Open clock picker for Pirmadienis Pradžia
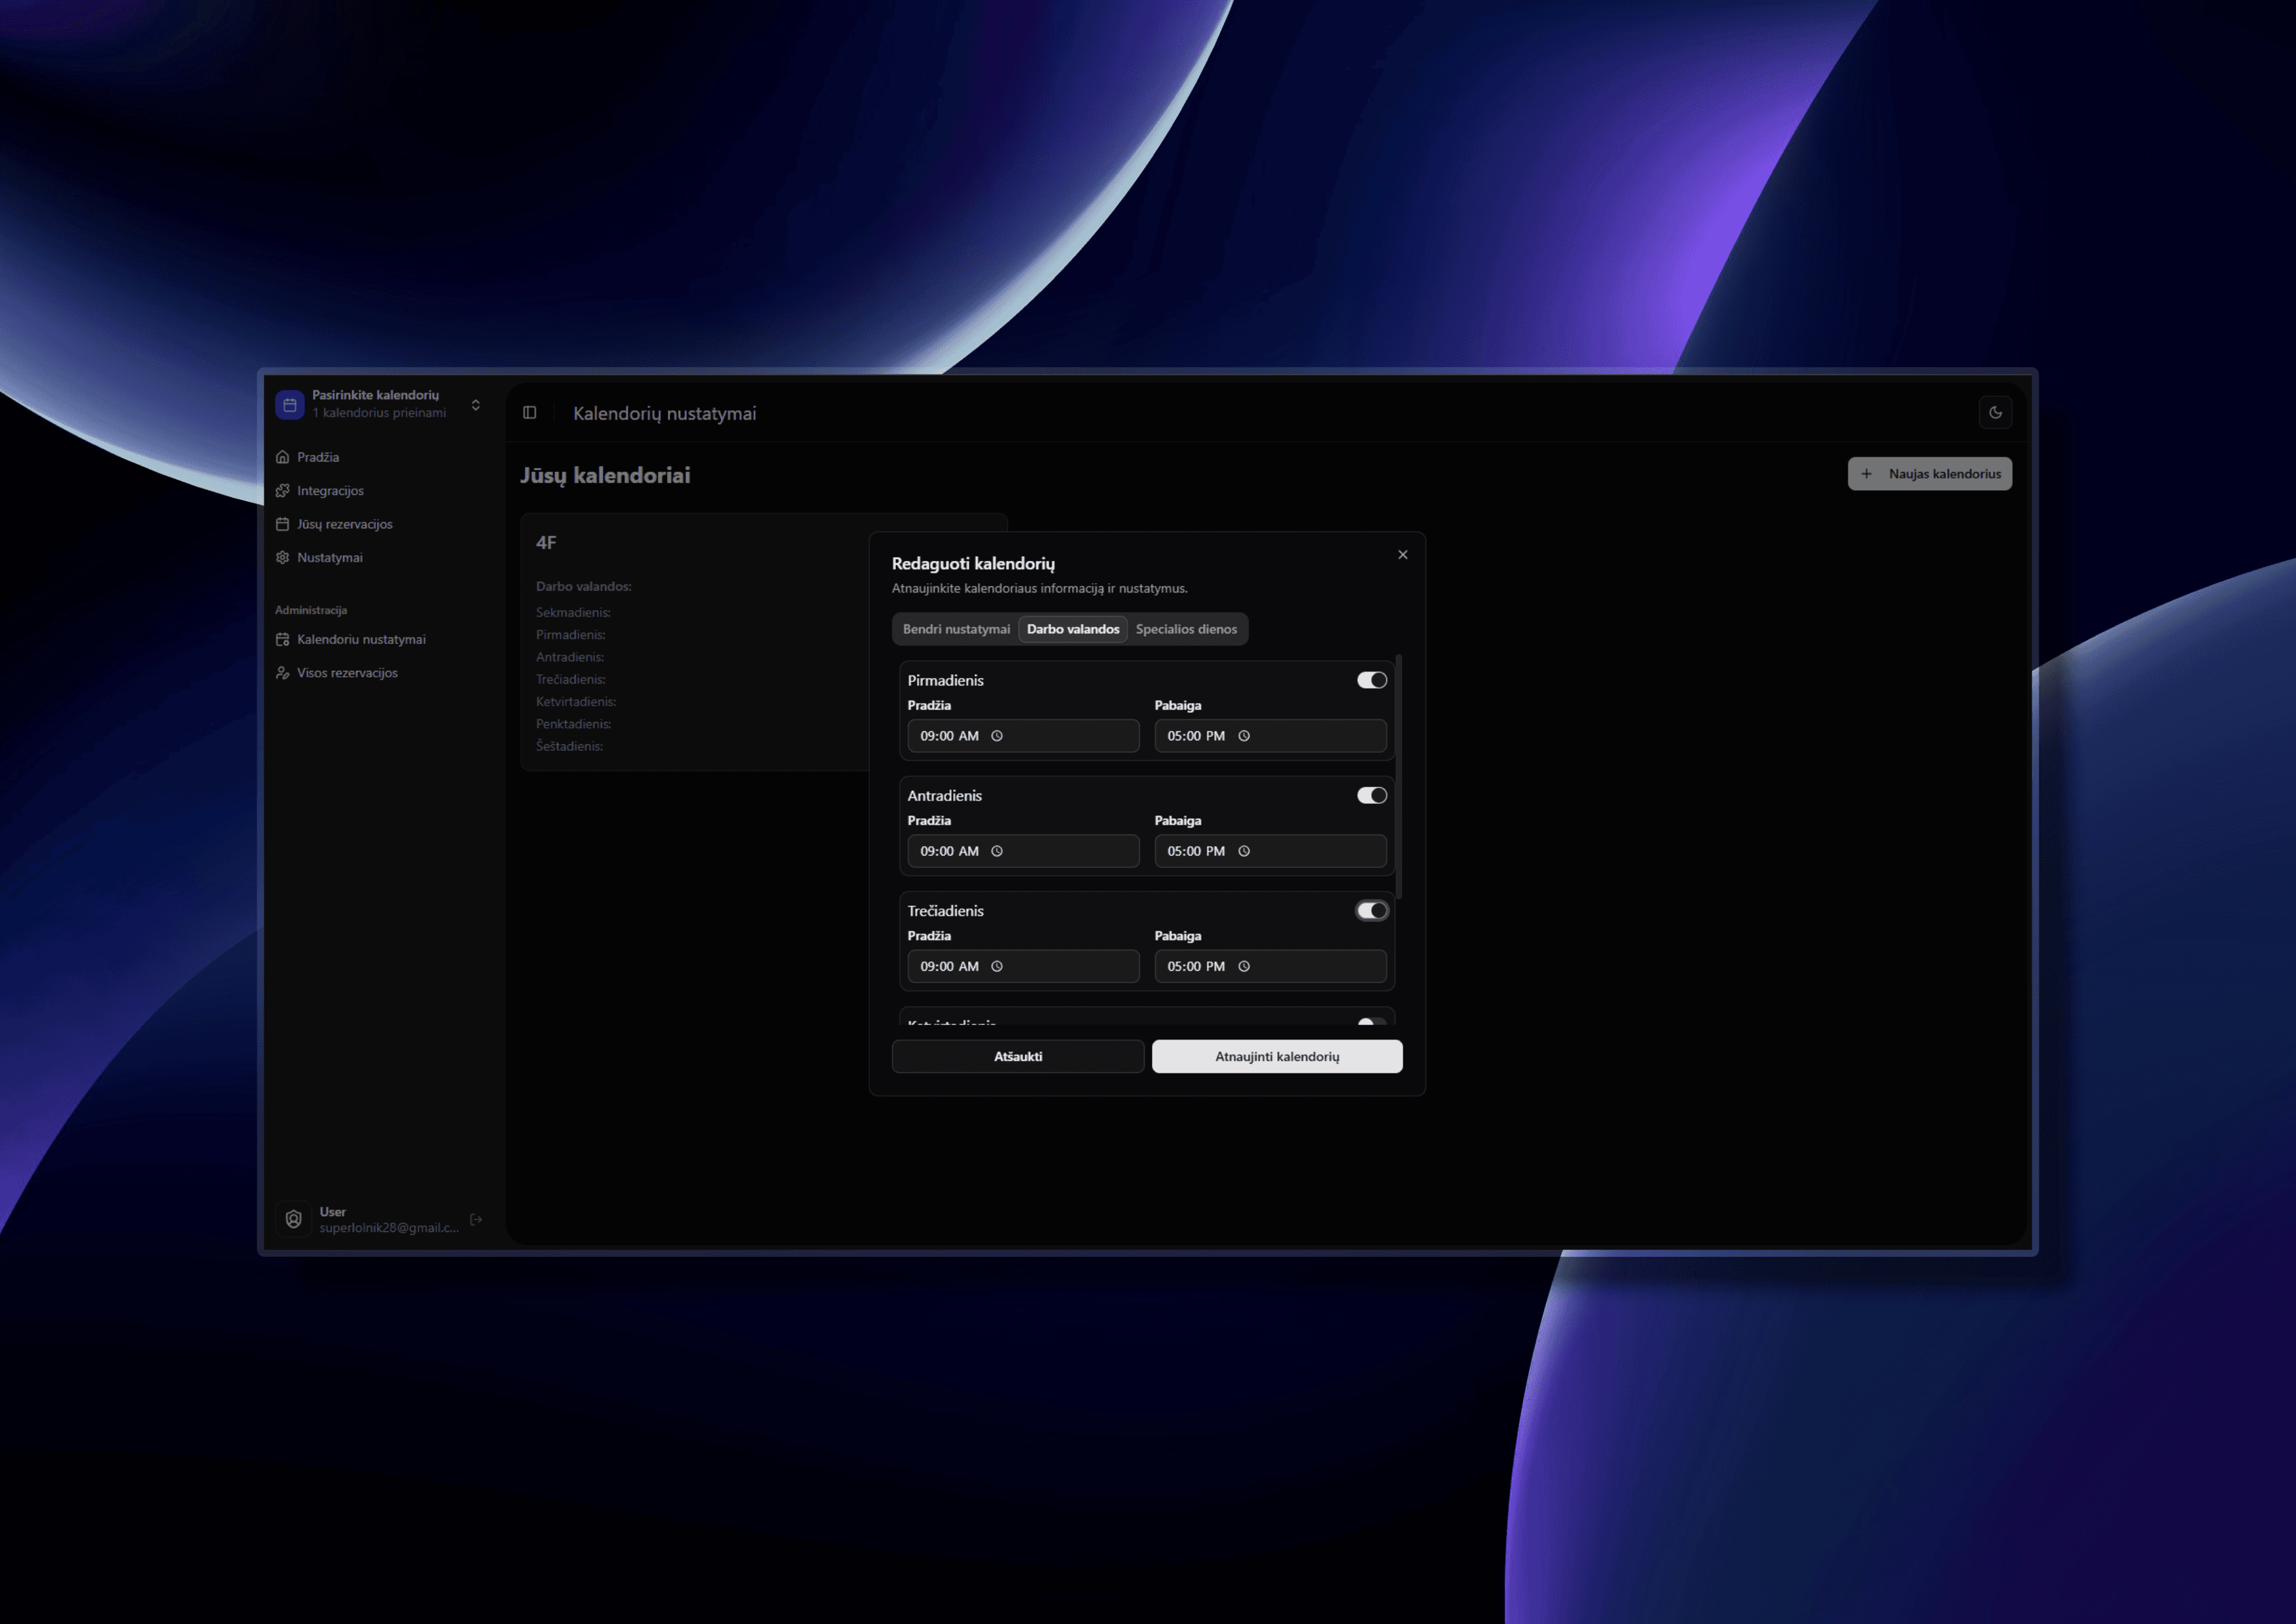This screenshot has height=1624, width=2296. click(x=997, y=736)
